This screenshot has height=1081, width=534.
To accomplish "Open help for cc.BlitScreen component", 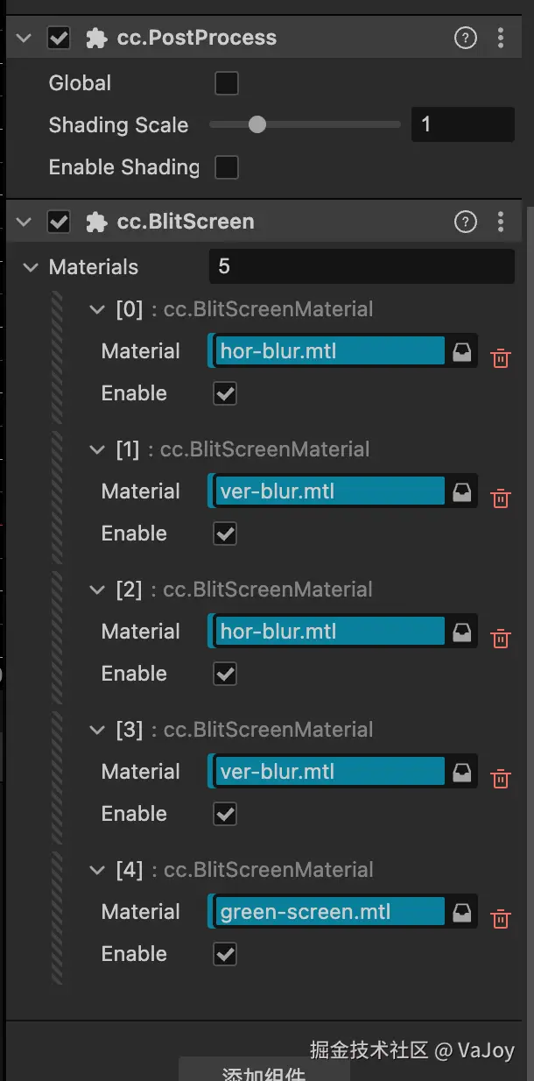I will point(466,222).
